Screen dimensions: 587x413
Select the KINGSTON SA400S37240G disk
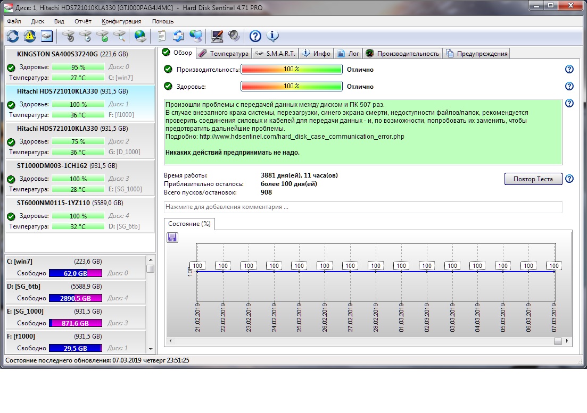[80, 65]
